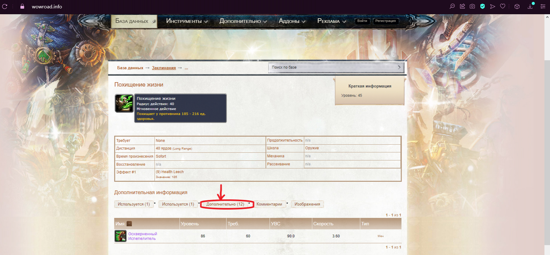Expand the Дополнительно navigation dropdown

243,21
